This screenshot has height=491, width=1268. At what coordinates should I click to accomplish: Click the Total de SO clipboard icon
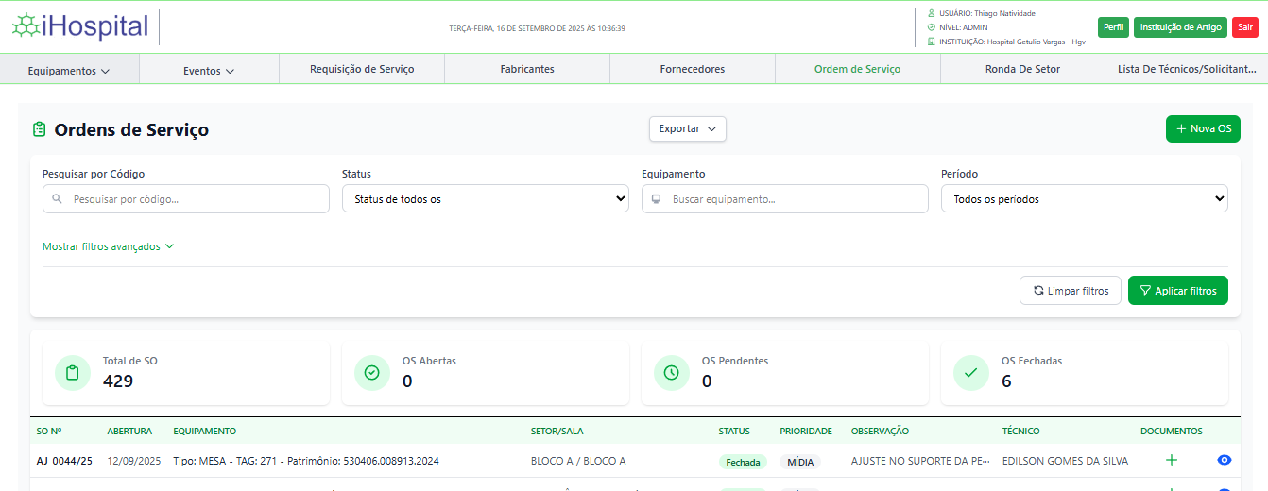click(x=72, y=373)
